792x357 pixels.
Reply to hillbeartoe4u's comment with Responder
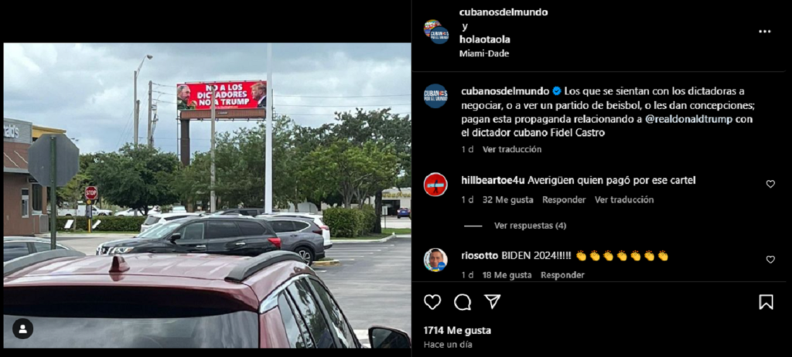[564, 200]
